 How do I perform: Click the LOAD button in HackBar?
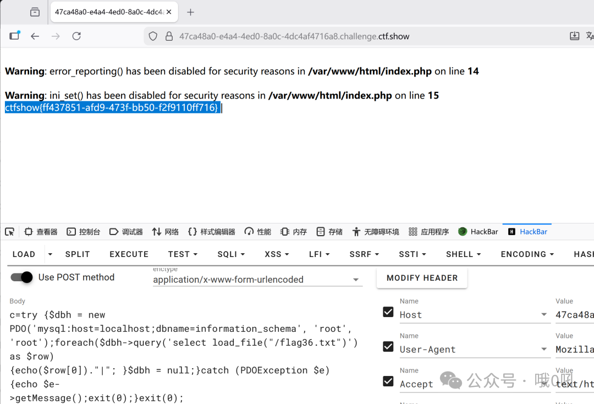click(x=24, y=254)
